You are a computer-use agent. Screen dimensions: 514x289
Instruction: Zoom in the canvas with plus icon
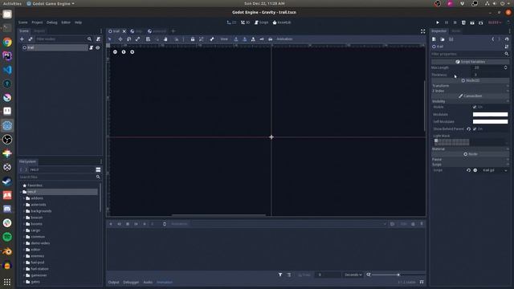point(132,51)
